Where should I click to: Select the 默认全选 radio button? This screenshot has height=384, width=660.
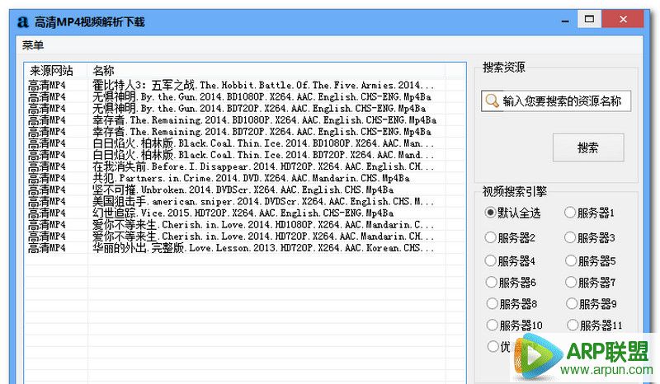(493, 213)
